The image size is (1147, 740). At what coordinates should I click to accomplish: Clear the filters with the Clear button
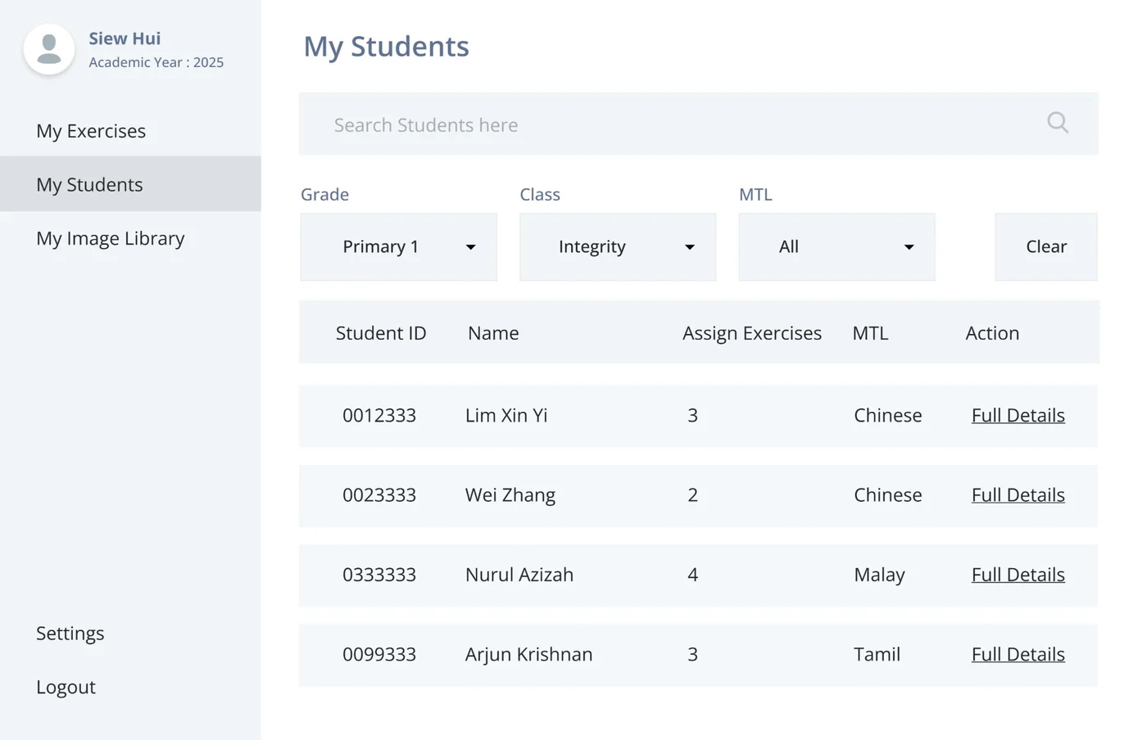(x=1046, y=247)
